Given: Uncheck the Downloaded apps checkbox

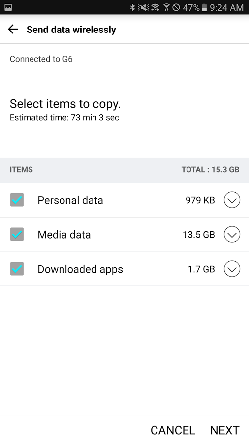Looking at the screenshot, I should [x=17, y=269].
